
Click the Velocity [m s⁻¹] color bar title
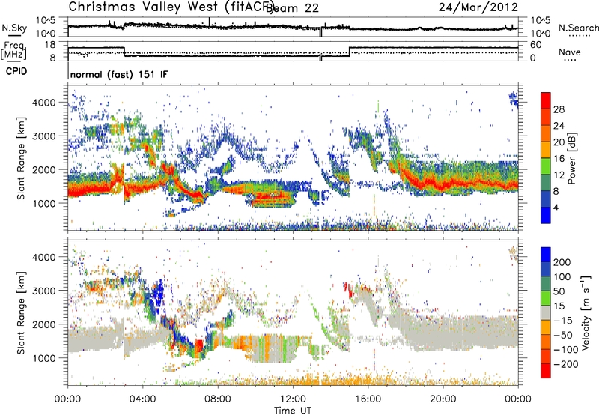(x=586, y=312)
